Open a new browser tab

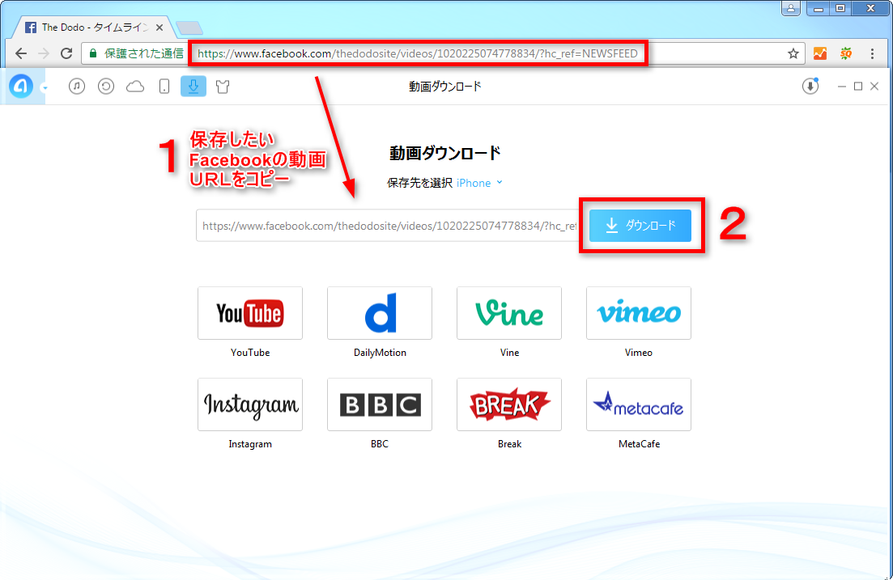tap(189, 28)
